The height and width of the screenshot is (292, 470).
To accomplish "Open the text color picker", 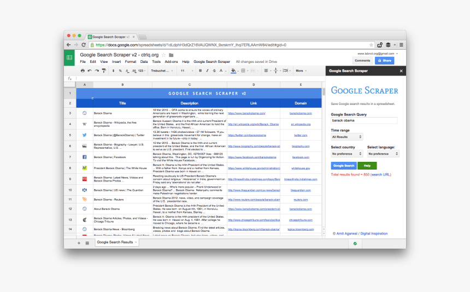I will click(x=221, y=71).
